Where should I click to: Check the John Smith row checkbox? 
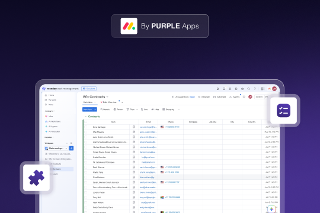pyautogui.click(x=86, y=137)
